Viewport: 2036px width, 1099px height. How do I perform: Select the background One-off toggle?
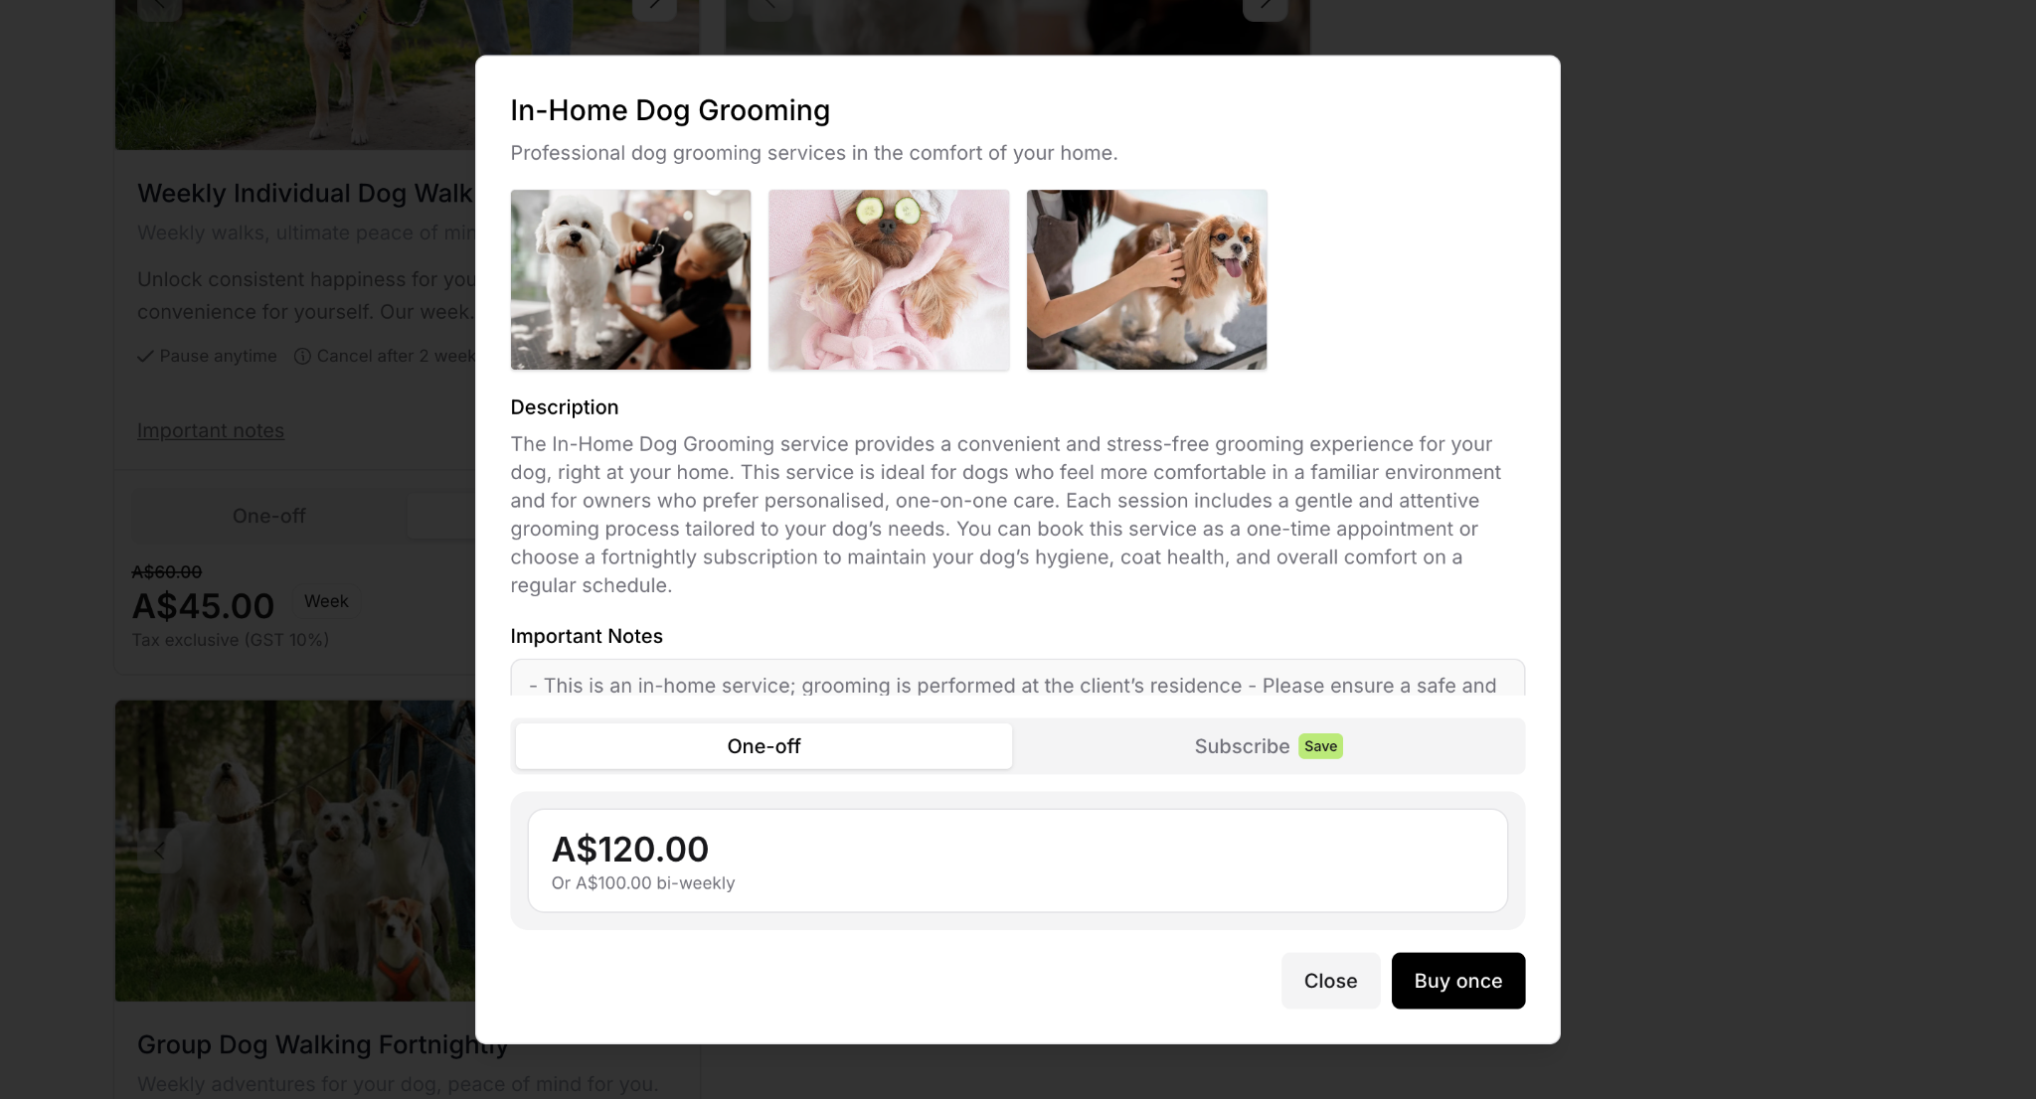click(268, 516)
